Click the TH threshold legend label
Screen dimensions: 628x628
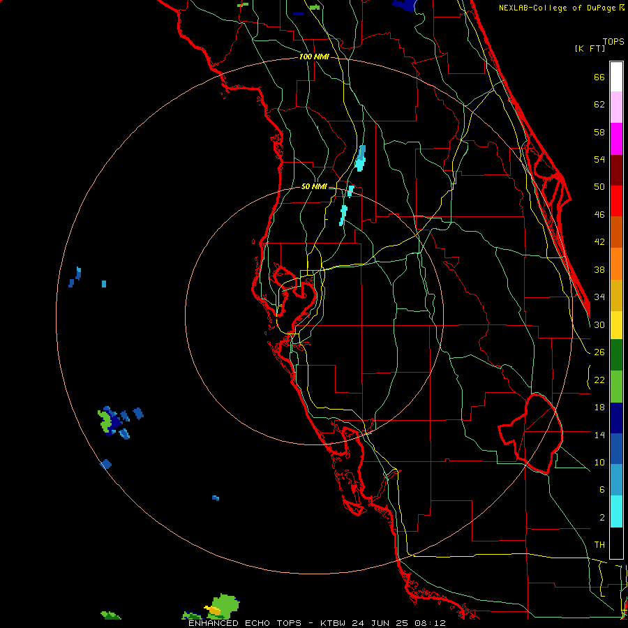point(599,544)
